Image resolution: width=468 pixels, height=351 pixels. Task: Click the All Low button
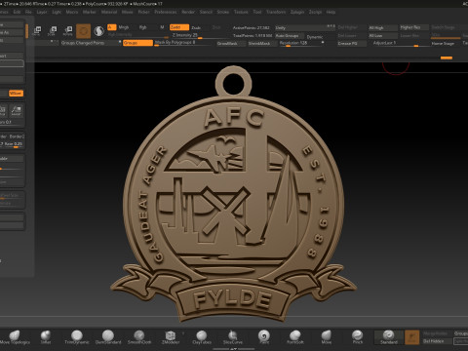pos(383,35)
